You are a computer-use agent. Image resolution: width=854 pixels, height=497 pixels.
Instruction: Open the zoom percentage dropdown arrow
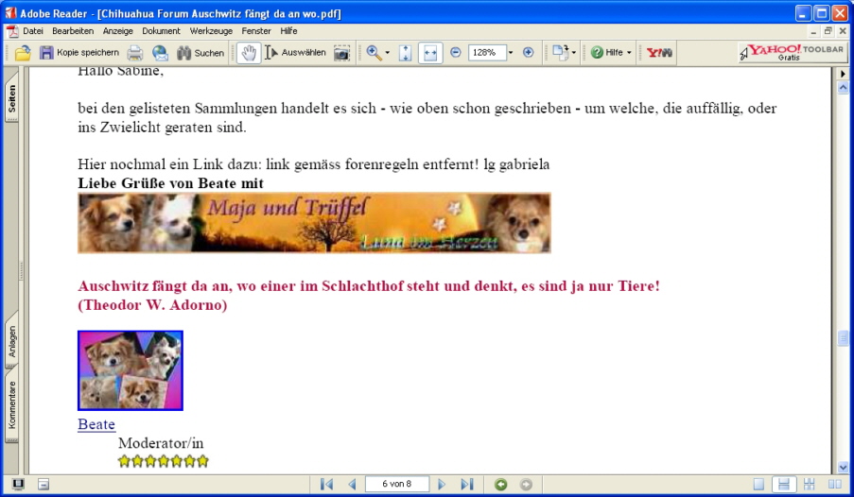pyautogui.click(x=511, y=53)
